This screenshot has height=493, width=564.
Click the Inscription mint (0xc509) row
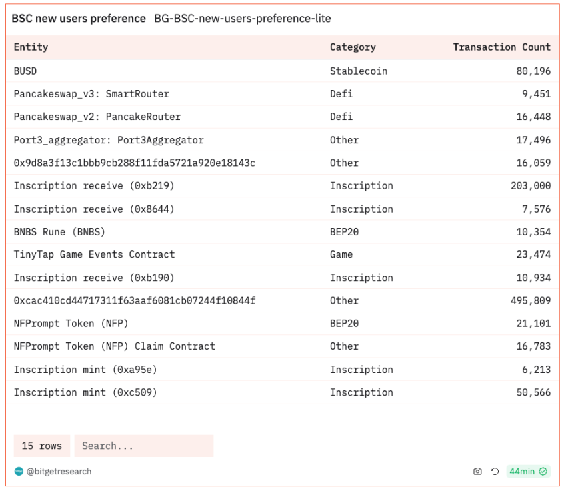point(85,392)
